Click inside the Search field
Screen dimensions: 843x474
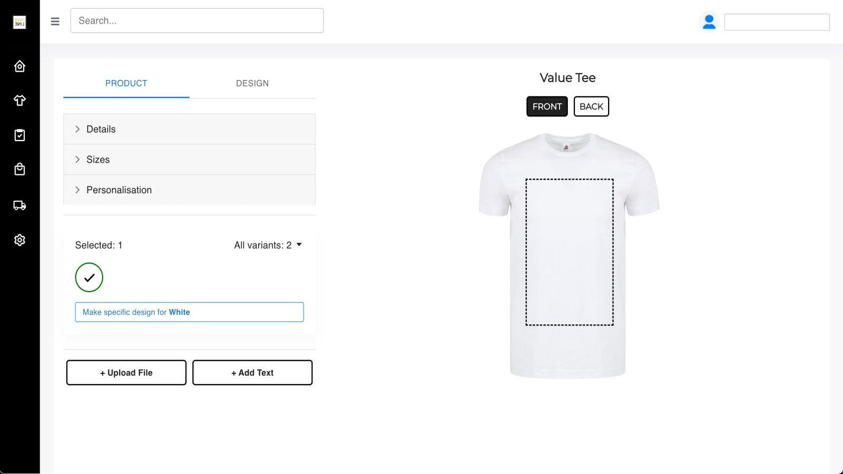[x=197, y=21]
